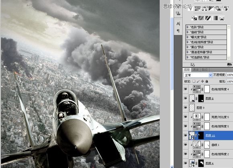Viewport: 233px width, 168px height.
Task: Toggle visibility of 图层 9
Action: (186, 107)
